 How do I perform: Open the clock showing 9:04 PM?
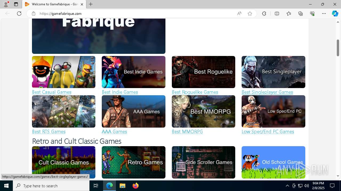[x=318, y=186]
